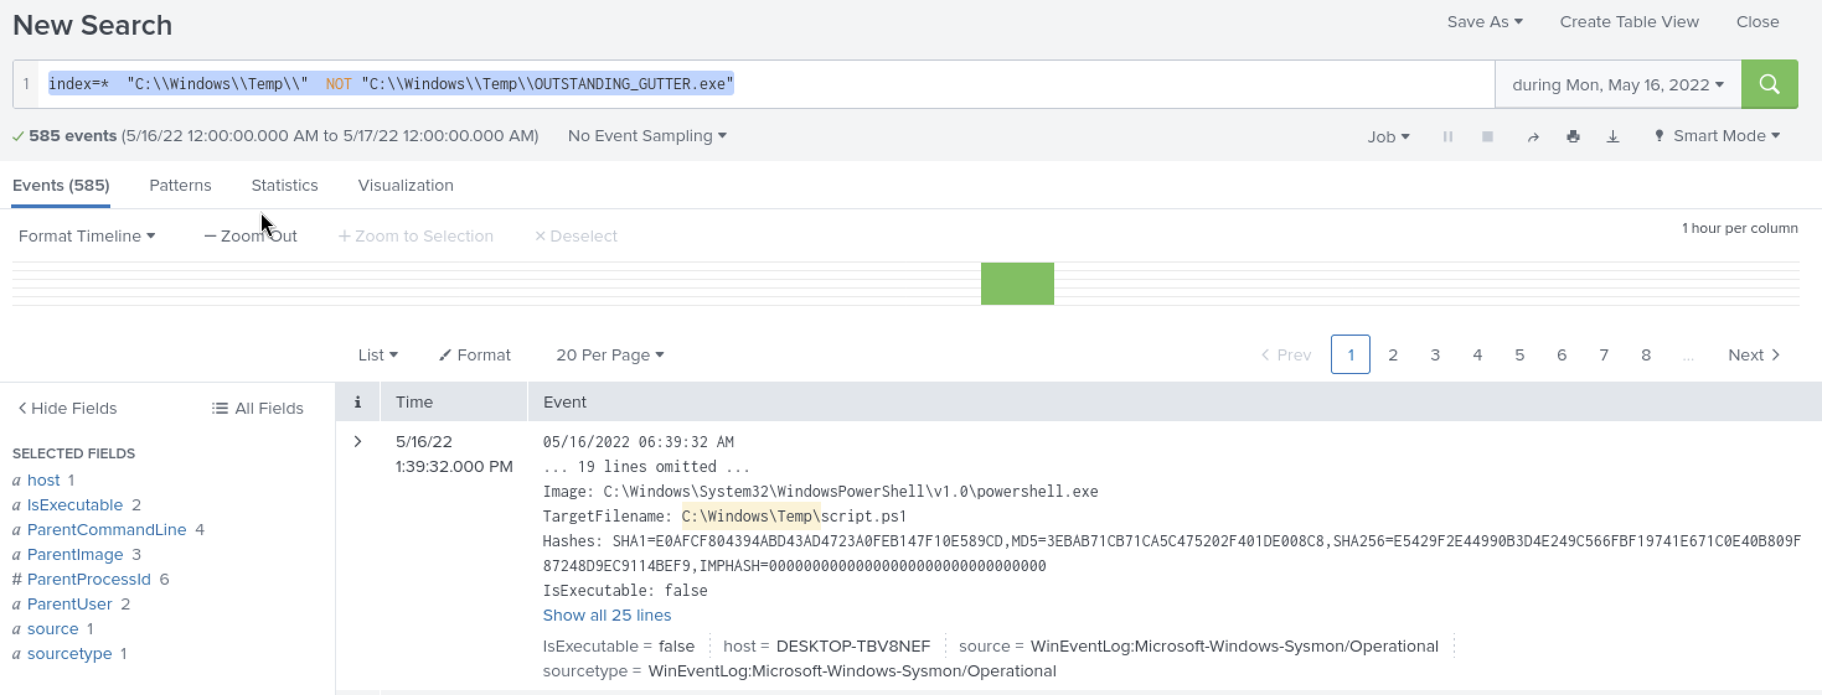Screen dimensions: 1822x695
Task: Open All Fields dialog
Action: pyautogui.click(x=257, y=408)
